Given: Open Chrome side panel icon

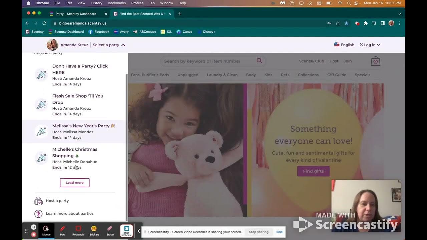Looking at the screenshot, I should point(383,23).
